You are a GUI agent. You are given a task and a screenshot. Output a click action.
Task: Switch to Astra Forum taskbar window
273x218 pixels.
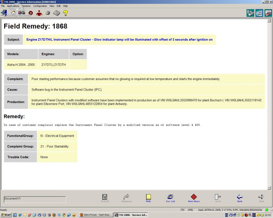96,215
